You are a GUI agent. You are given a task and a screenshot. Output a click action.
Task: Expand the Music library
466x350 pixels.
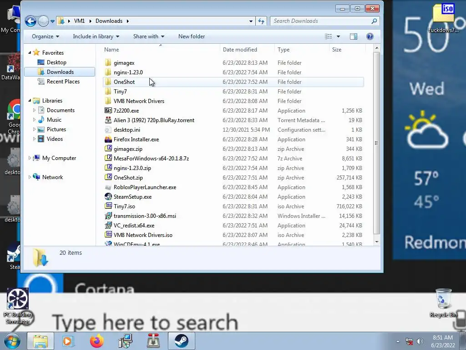coord(34,120)
